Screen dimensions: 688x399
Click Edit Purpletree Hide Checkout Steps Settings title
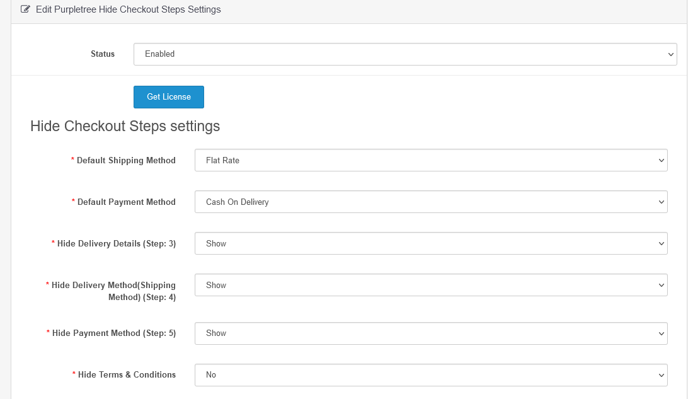[x=128, y=9]
